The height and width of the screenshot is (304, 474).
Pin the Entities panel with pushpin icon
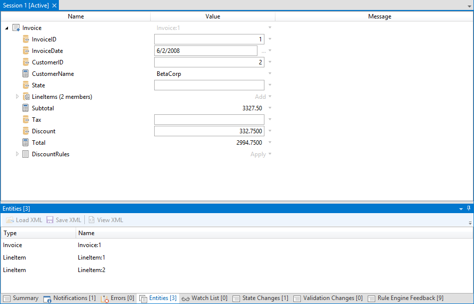pyautogui.click(x=469, y=208)
